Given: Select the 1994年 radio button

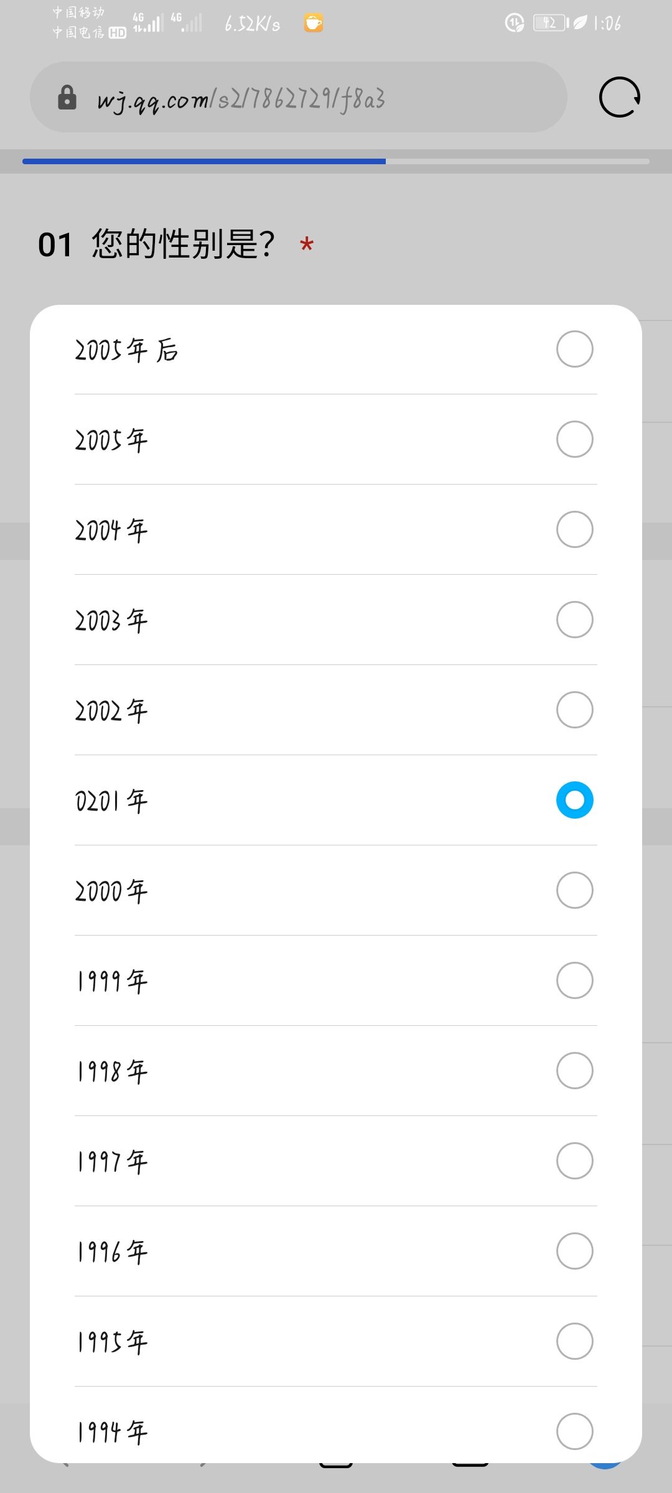Looking at the screenshot, I should click(x=574, y=1431).
